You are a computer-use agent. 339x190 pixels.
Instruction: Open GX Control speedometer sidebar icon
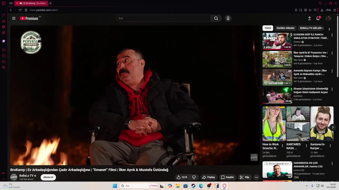(4, 15)
